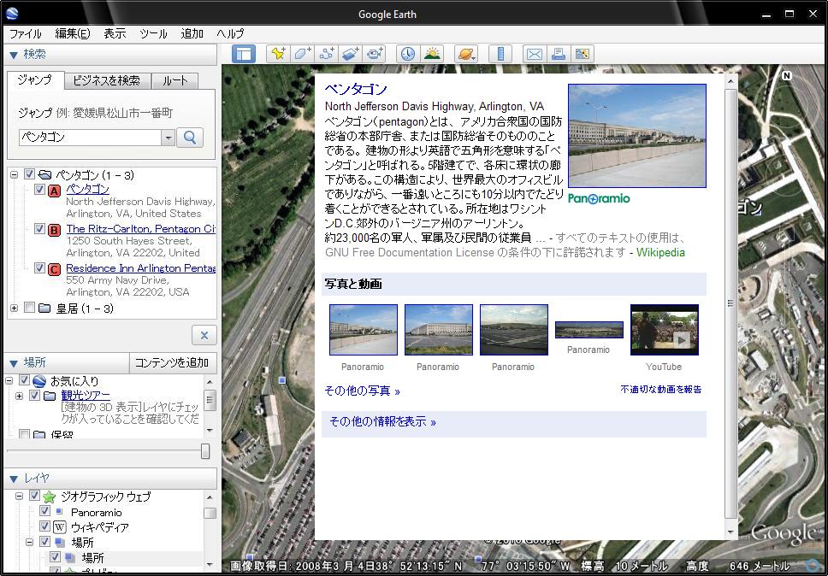Screen dimensions: 828x576
Task: Click the search input field with ペンタゴン
Action: point(91,138)
